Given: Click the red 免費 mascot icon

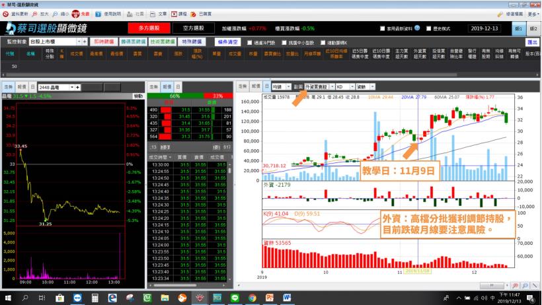Looking at the screenshot, I should click(x=76, y=14).
